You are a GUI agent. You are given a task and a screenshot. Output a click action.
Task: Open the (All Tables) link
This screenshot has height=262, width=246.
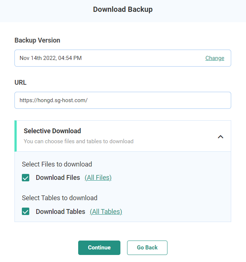[106, 212]
